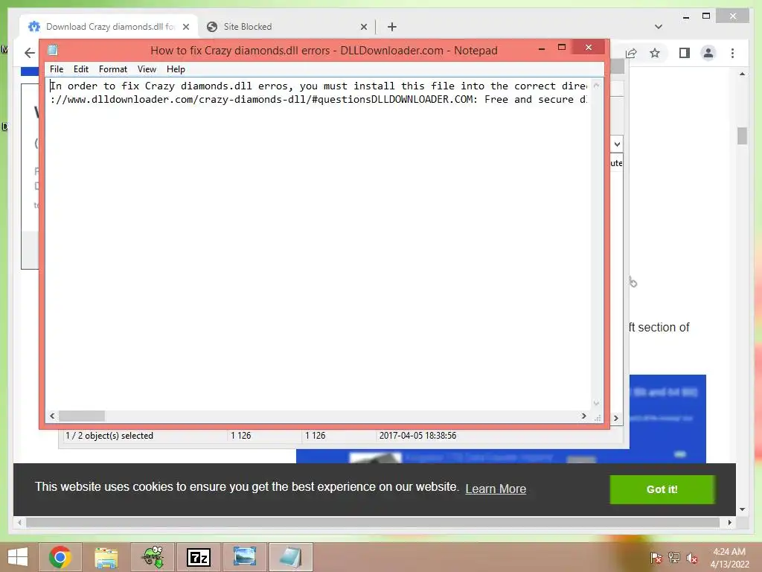Click Chrome page horizontal scrollbar
The width and height of the screenshot is (762, 572).
(x=373, y=522)
